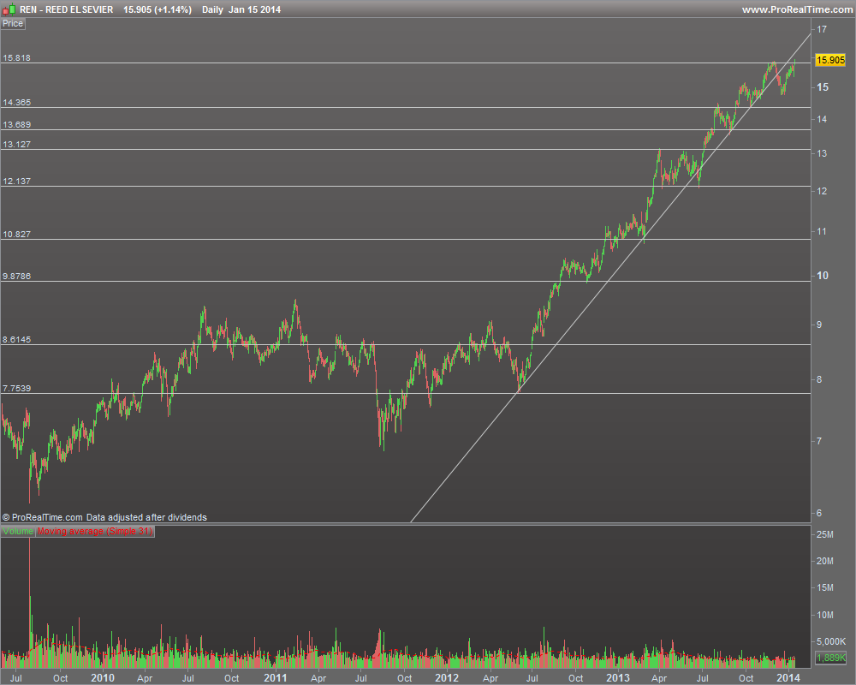Click the Daily timeframe label in title
Screen dimensions: 856x685
coord(212,9)
